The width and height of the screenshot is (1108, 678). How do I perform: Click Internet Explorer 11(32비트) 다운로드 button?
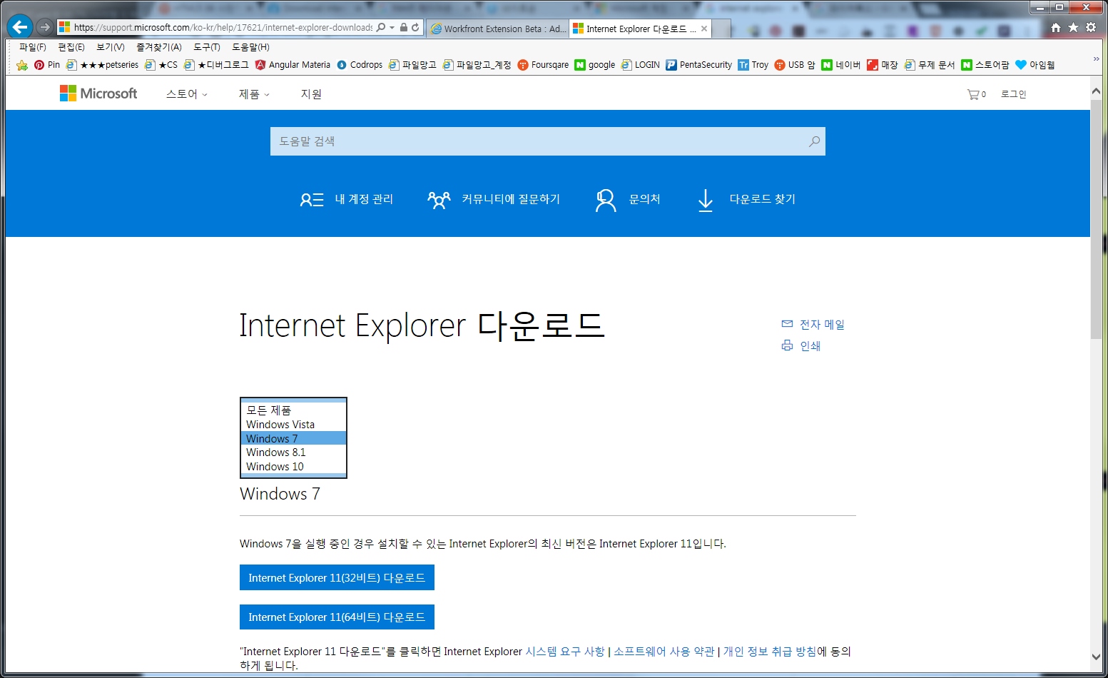(337, 577)
